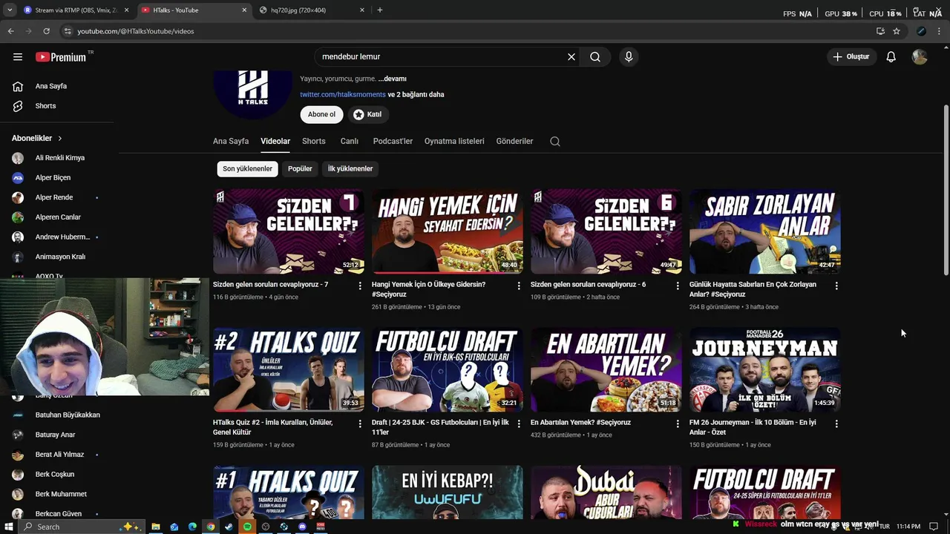Image resolution: width=950 pixels, height=534 pixels.
Task: Open the account avatar menu
Action: coord(920,56)
